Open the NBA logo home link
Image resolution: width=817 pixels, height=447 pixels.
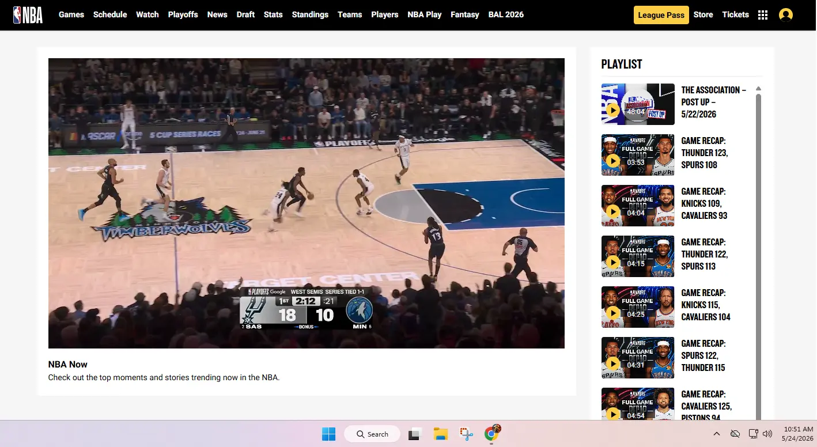click(x=28, y=14)
